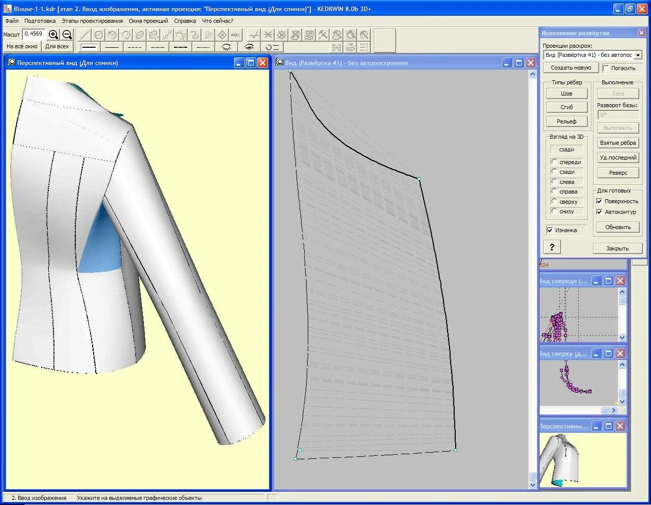
Task: Select the plain asterisk cross tool
Action: click(x=268, y=35)
